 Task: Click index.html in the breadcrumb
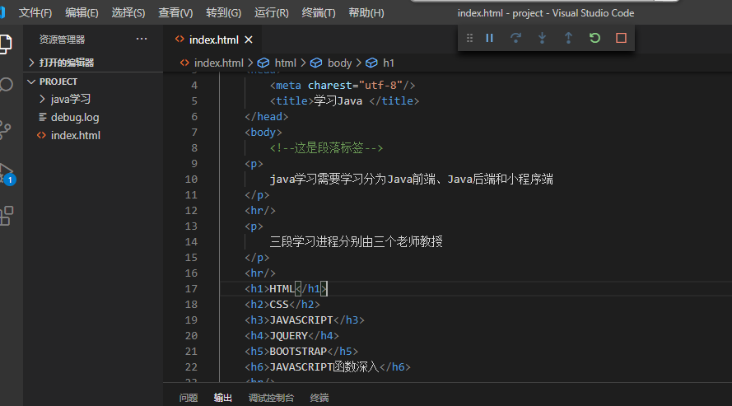click(x=212, y=63)
